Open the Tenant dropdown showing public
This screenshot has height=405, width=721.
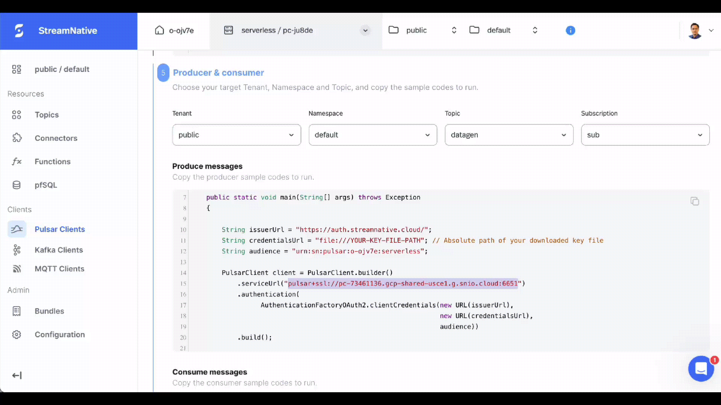[237, 135]
